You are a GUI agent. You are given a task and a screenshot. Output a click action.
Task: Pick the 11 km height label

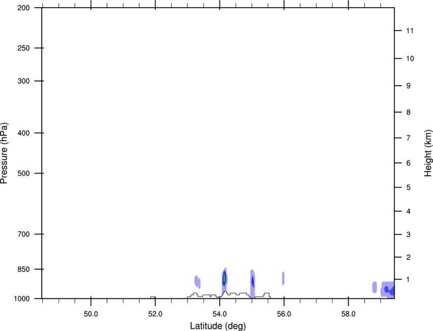[x=410, y=31]
